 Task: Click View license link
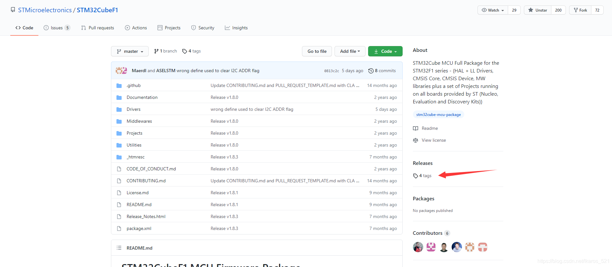pos(429,140)
